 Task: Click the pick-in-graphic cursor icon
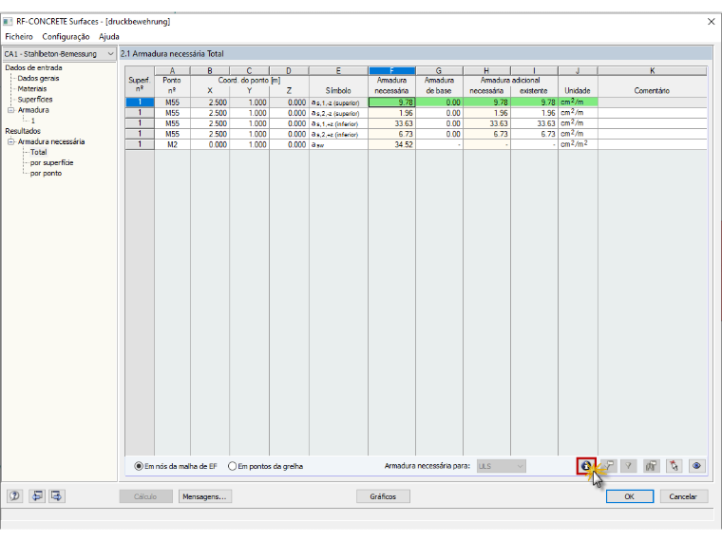pyautogui.click(x=674, y=466)
